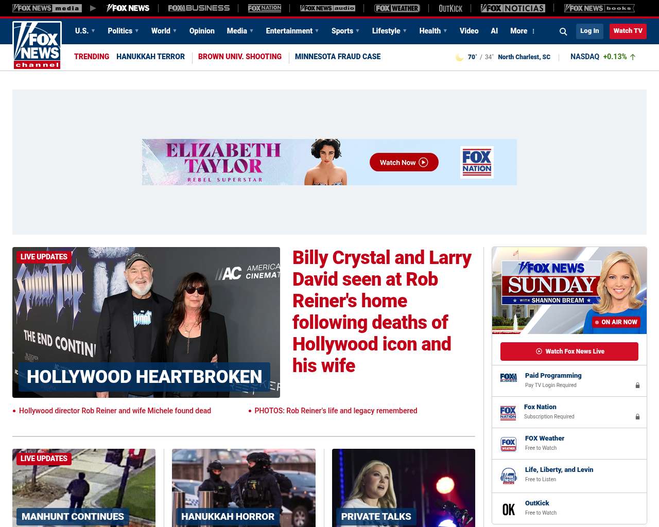
Task: Open Fox News Books logo
Action: pyautogui.click(x=599, y=8)
